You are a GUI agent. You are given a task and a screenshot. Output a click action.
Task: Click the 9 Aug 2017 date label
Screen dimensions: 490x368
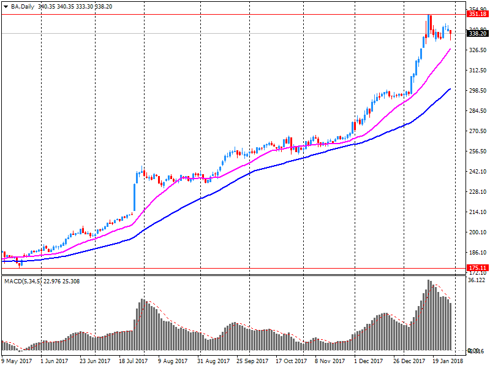[173, 361]
